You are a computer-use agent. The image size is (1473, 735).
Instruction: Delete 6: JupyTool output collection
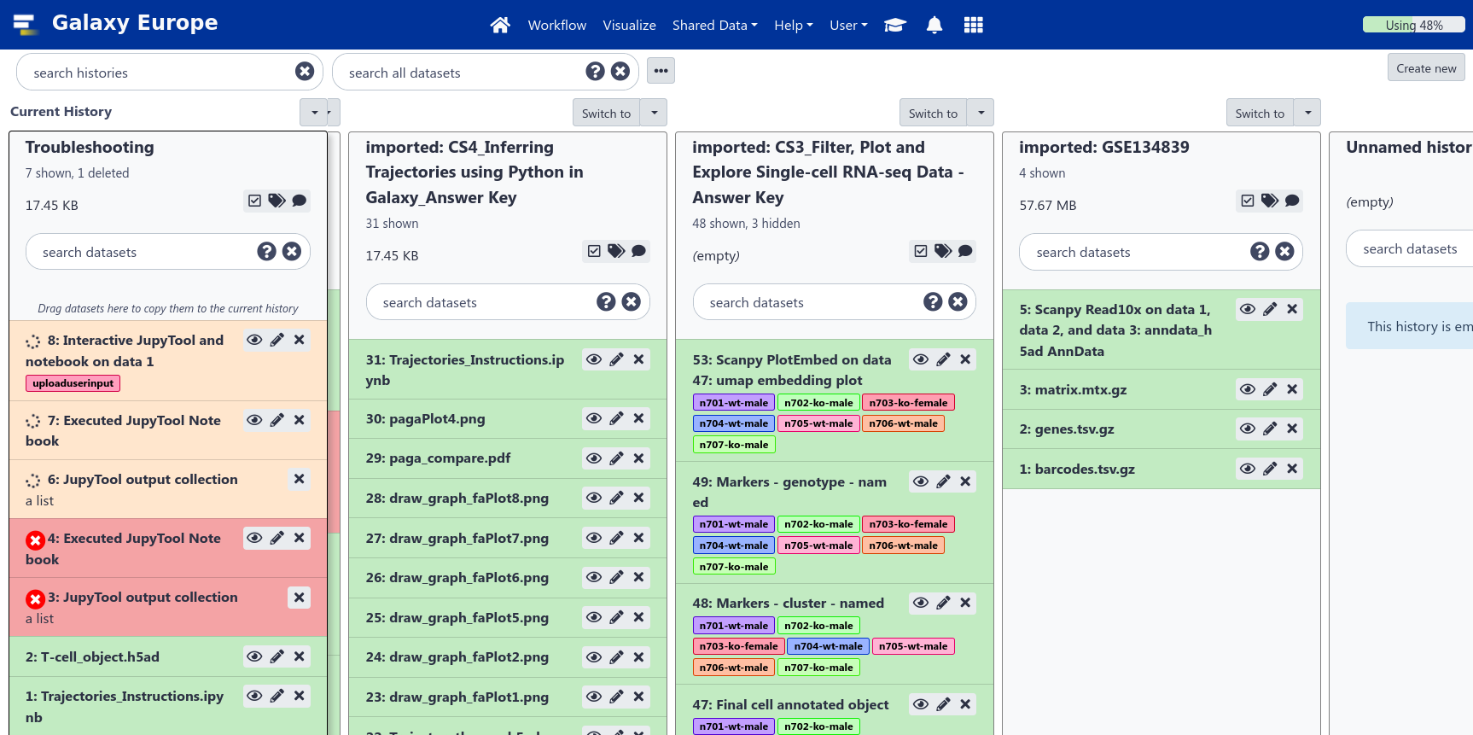pyautogui.click(x=300, y=479)
